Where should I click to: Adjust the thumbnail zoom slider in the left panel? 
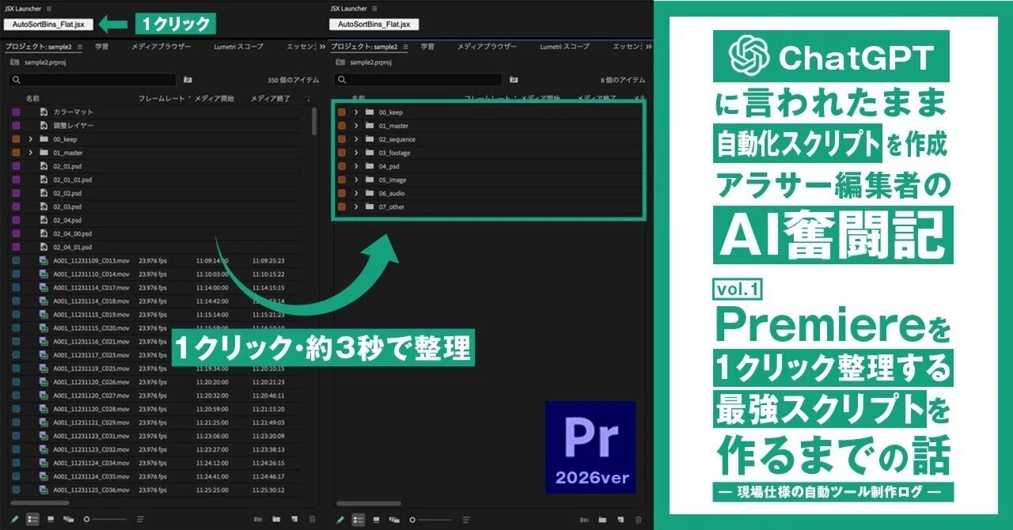pyautogui.click(x=105, y=519)
